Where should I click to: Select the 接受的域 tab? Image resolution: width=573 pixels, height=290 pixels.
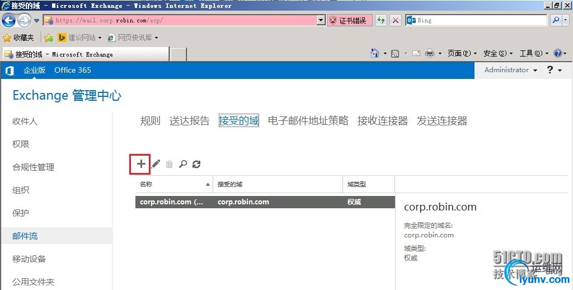[x=239, y=121]
